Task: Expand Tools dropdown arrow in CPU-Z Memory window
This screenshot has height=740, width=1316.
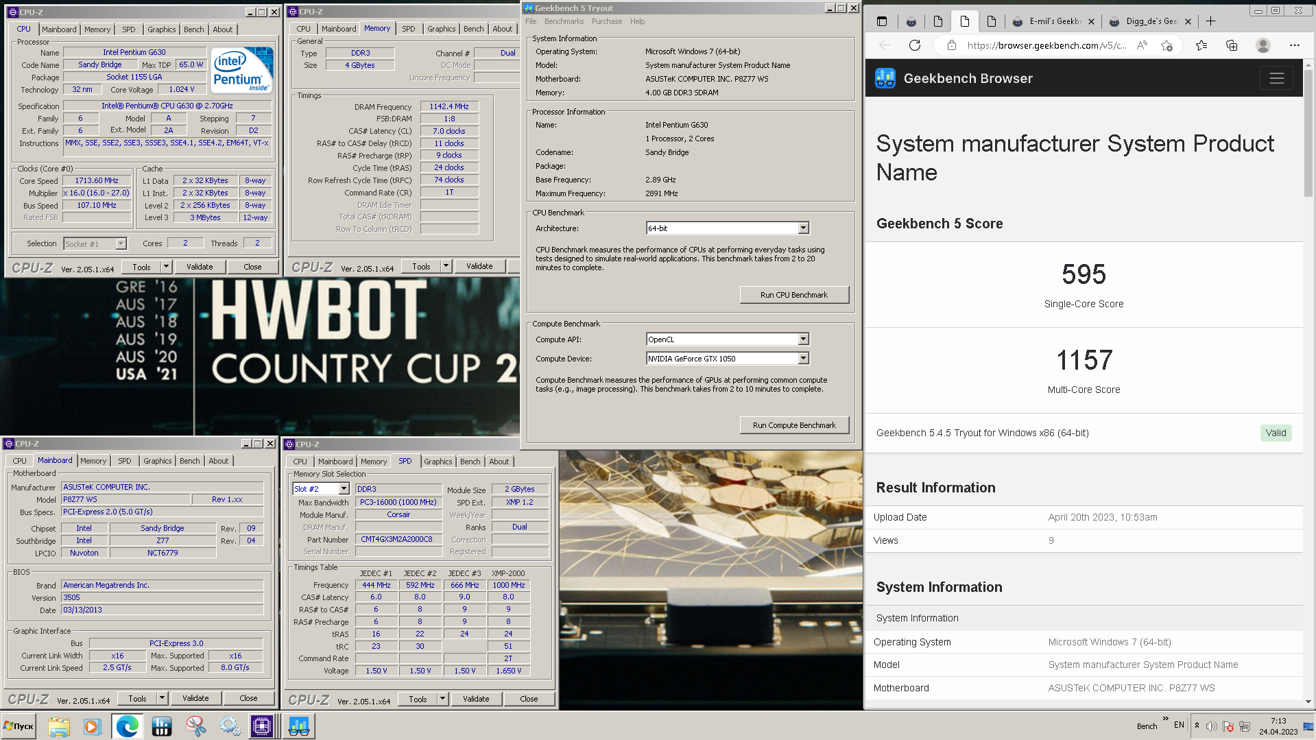Action: 446,266
